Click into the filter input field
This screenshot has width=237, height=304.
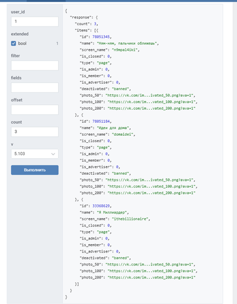tap(35, 65)
